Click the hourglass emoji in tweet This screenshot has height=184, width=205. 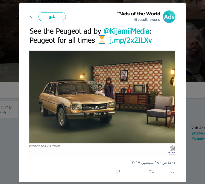coord(102,40)
